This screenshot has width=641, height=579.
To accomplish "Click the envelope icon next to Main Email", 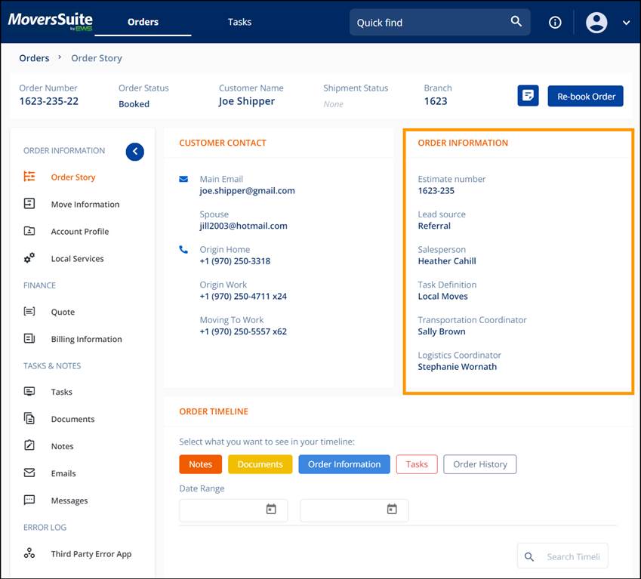I will pos(183,179).
